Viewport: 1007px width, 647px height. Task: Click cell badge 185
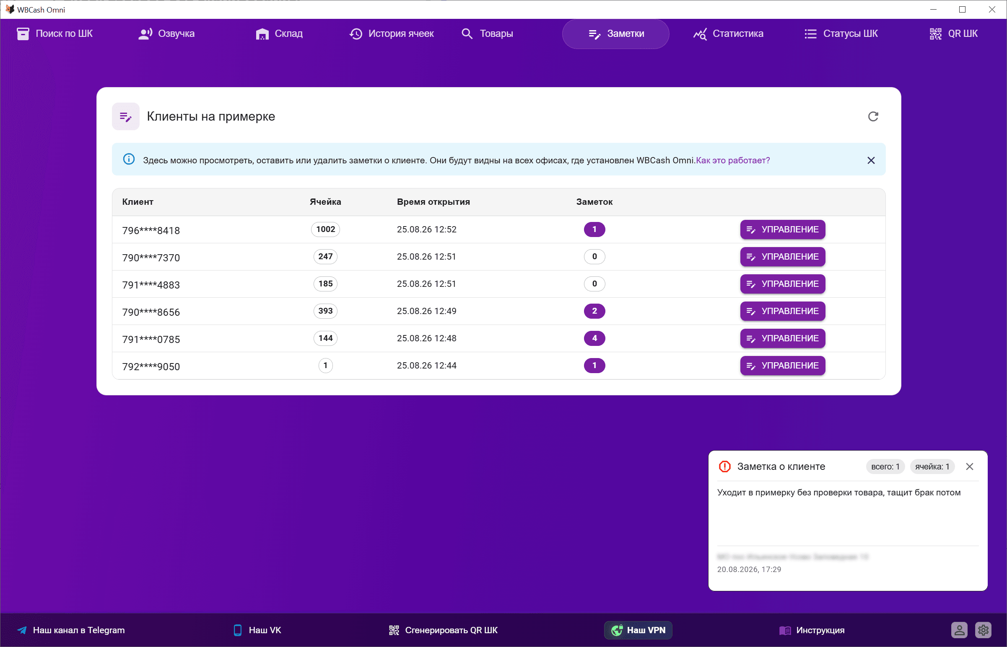click(325, 284)
